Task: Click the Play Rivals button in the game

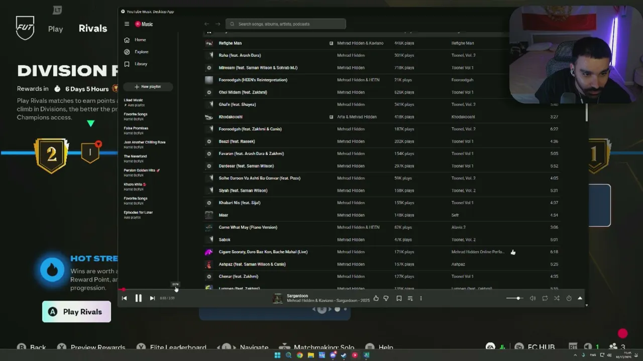Action: [76, 312]
